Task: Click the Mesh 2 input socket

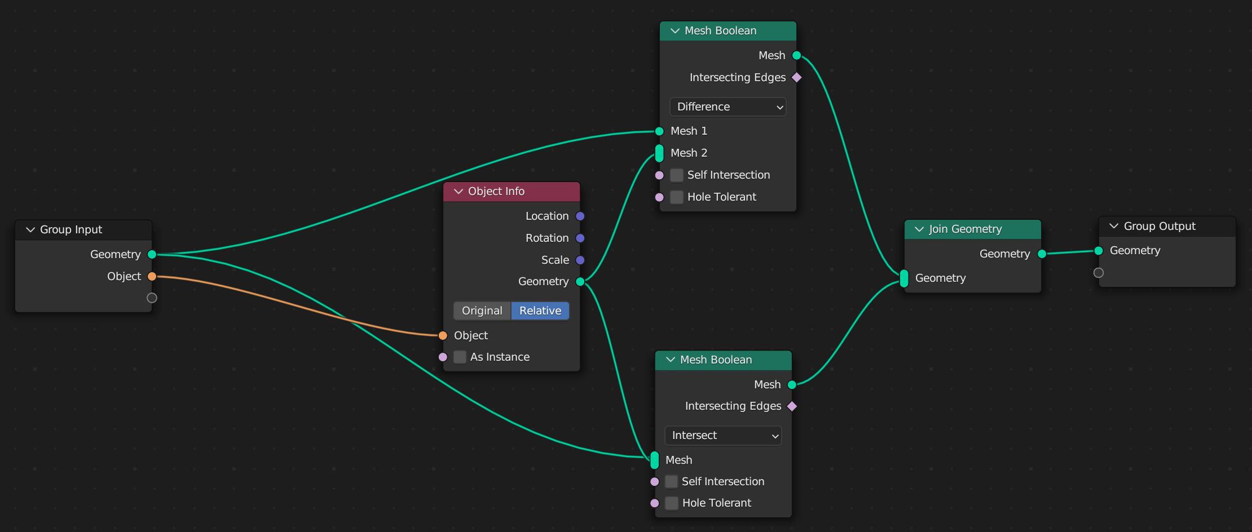Action: (659, 153)
